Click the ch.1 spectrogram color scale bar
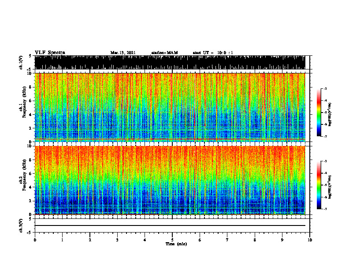Viewport: 349px width, 269px height. [x=319, y=113]
